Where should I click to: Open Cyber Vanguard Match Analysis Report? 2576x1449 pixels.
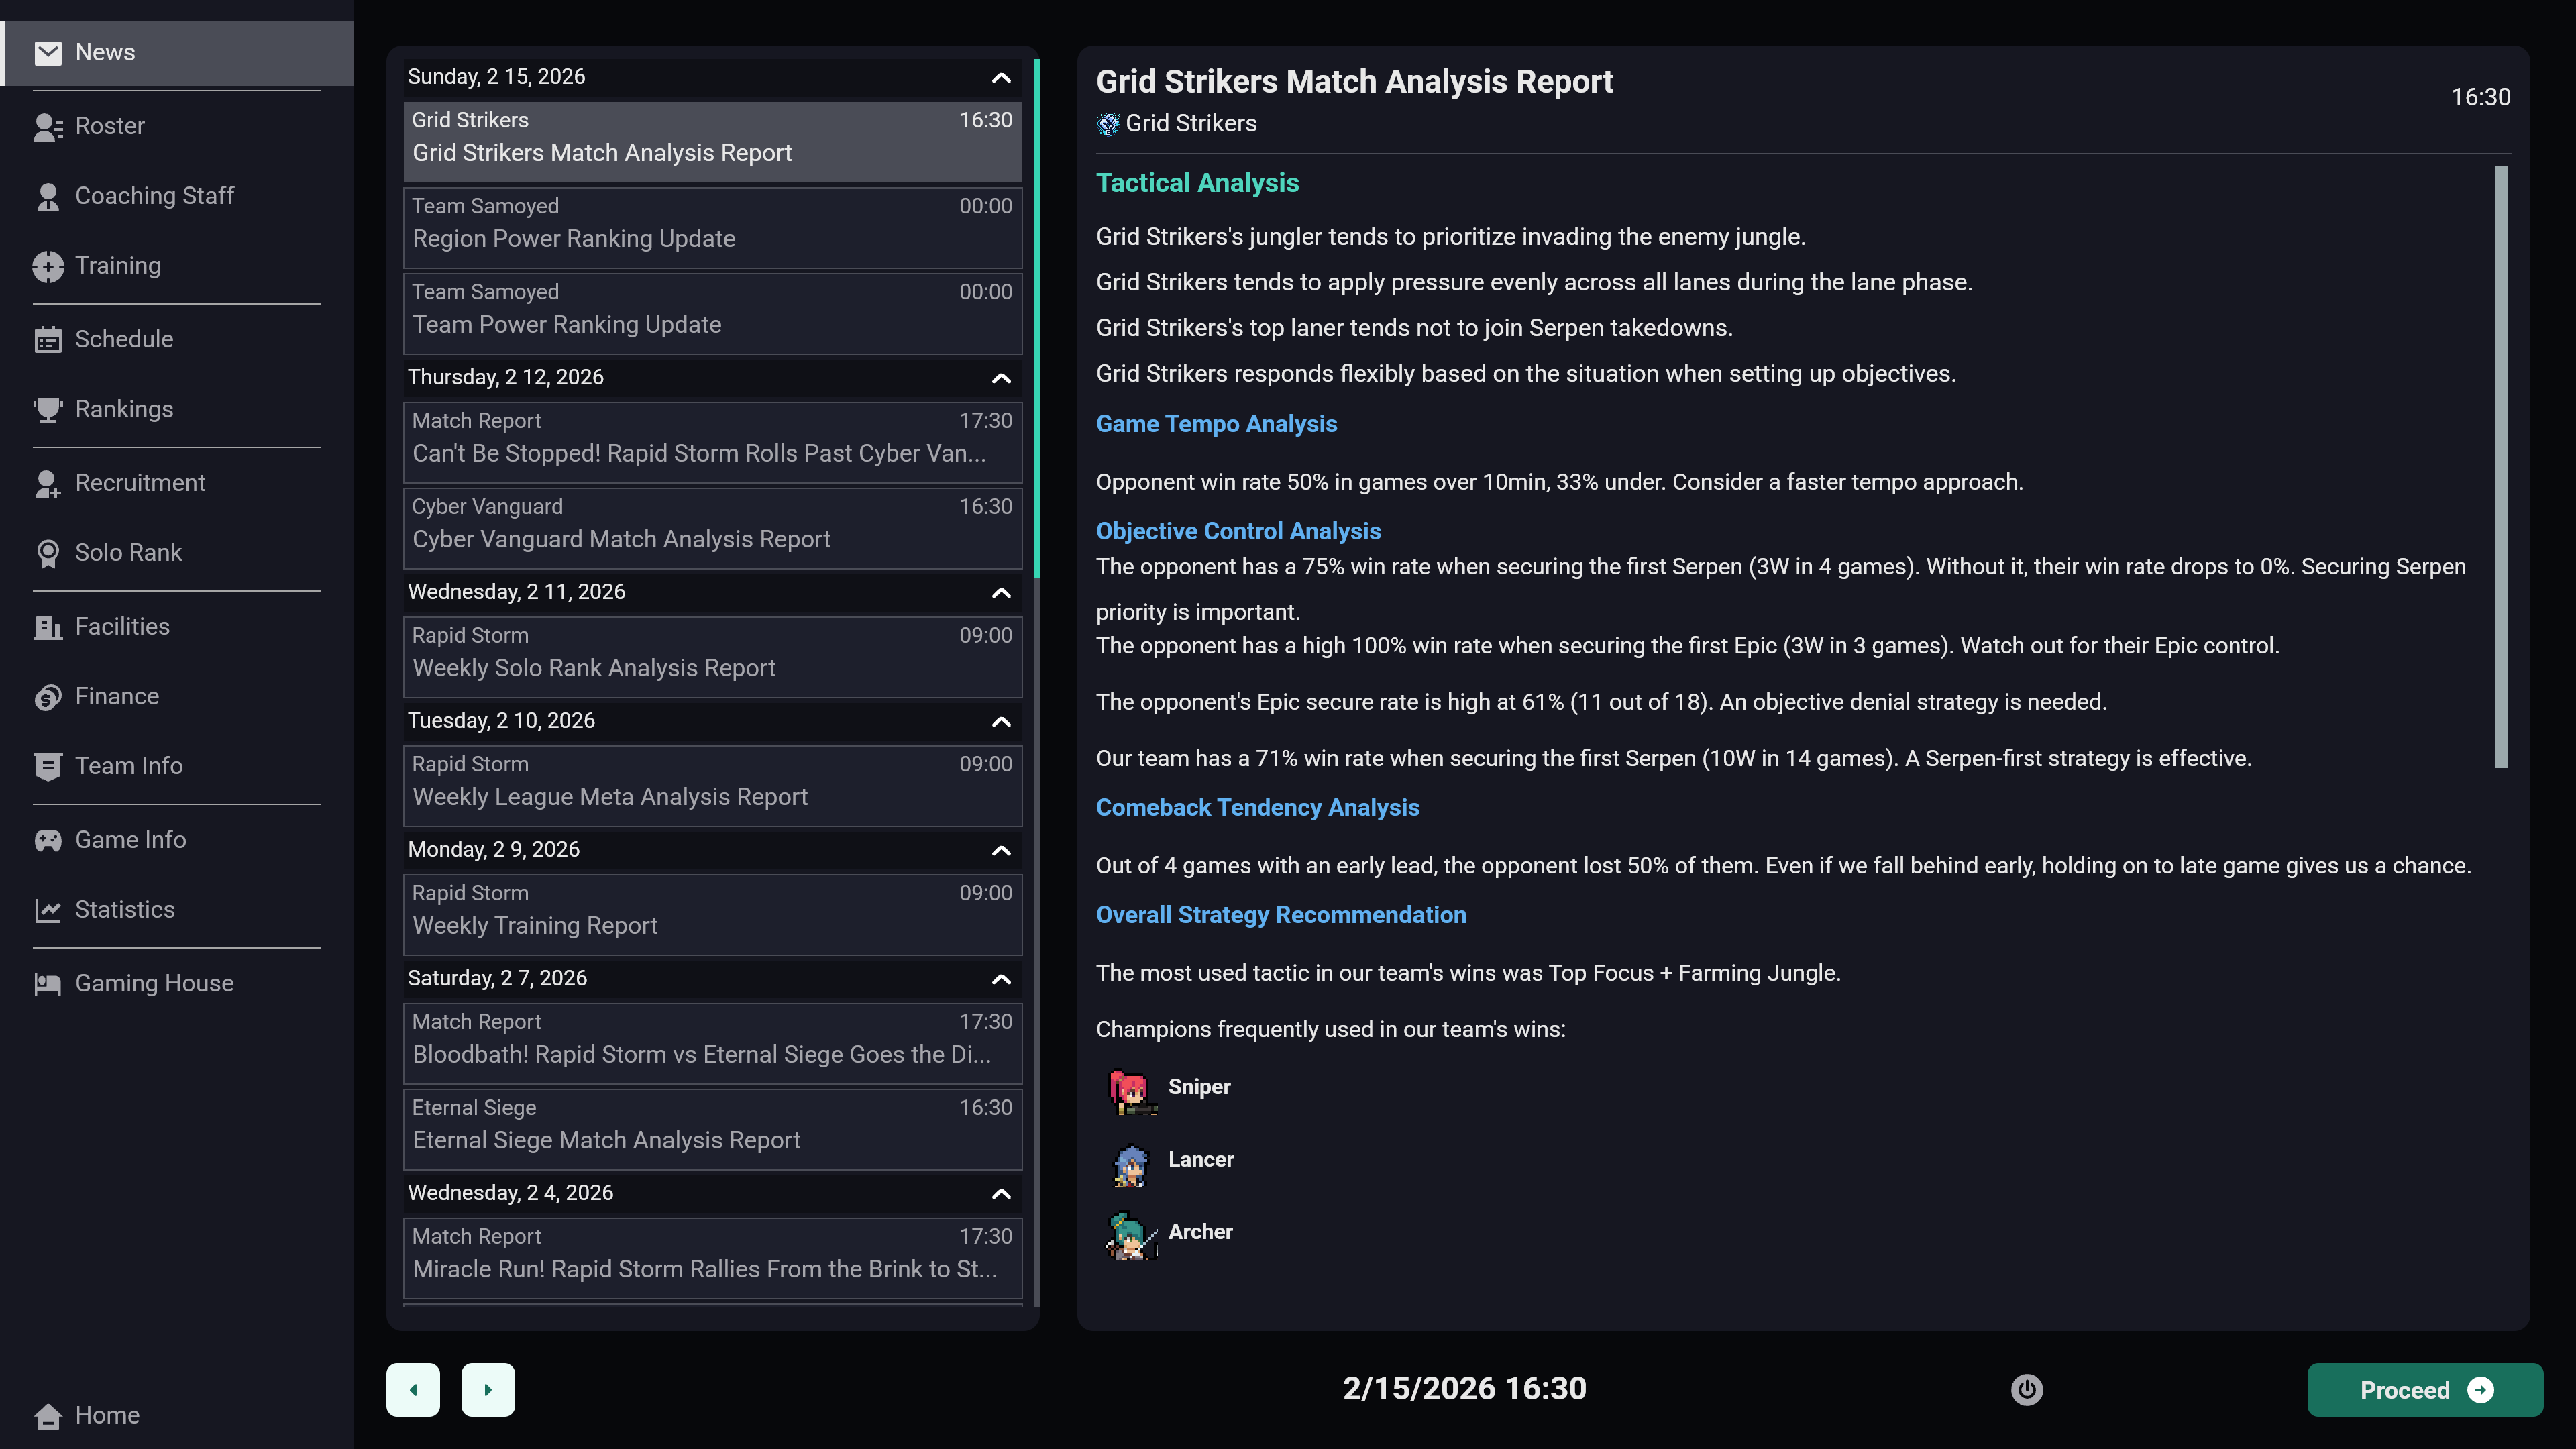pyautogui.click(x=712, y=527)
